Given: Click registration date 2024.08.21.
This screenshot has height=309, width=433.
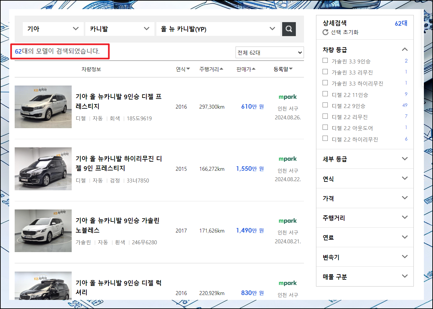Looking at the screenshot, I should (x=288, y=241).
